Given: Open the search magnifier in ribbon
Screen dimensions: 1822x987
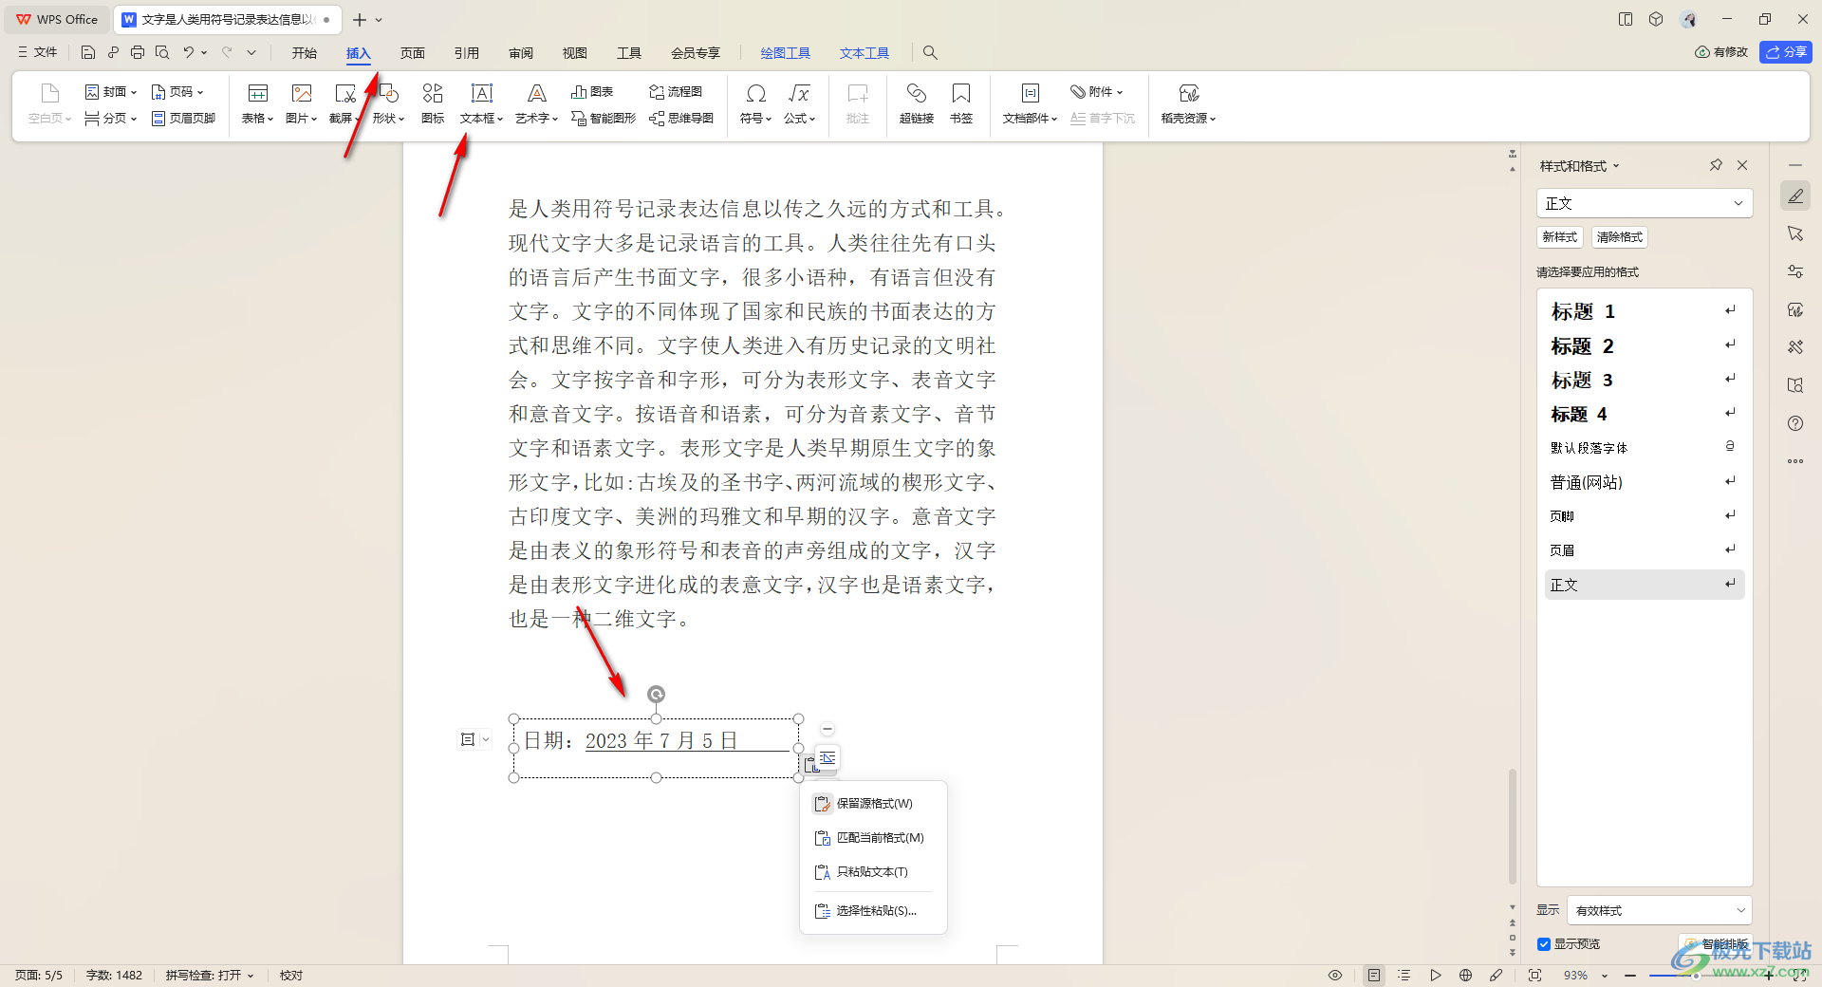Looking at the screenshot, I should pyautogui.click(x=930, y=53).
